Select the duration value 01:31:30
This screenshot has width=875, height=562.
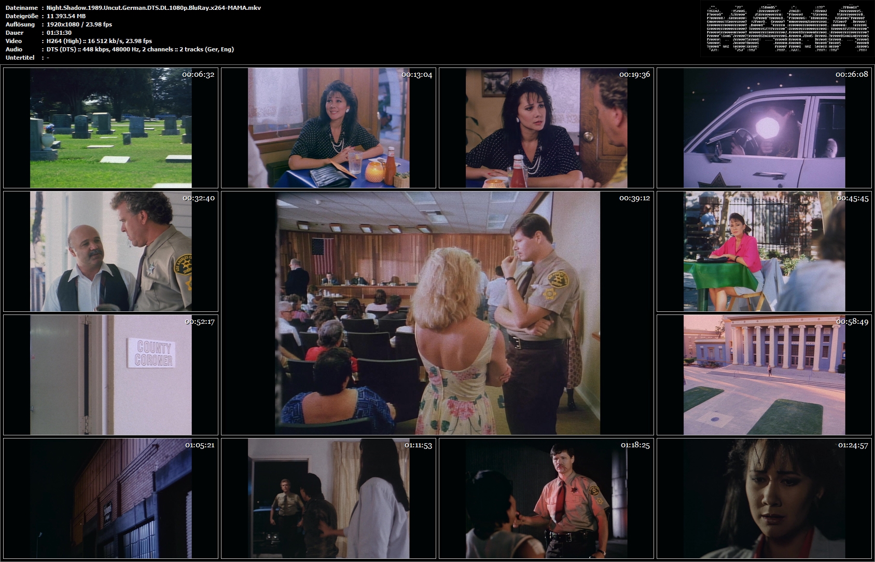pyautogui.click(x=59, y=33)
